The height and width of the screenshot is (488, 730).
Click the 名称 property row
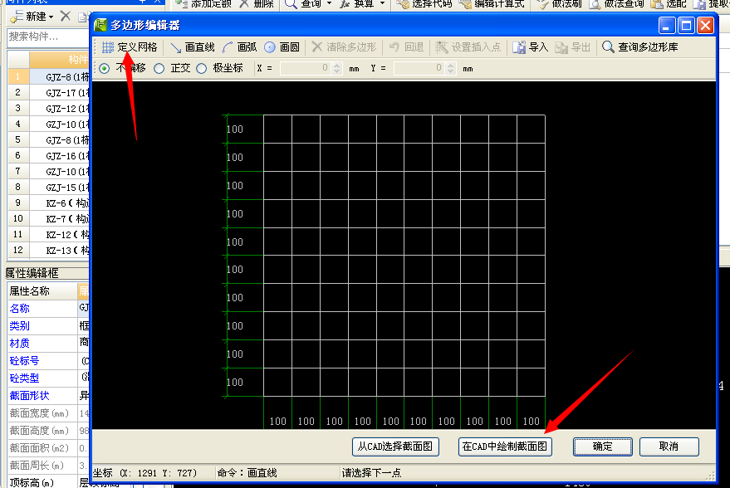pyautogui.click(x=48, y=309)
